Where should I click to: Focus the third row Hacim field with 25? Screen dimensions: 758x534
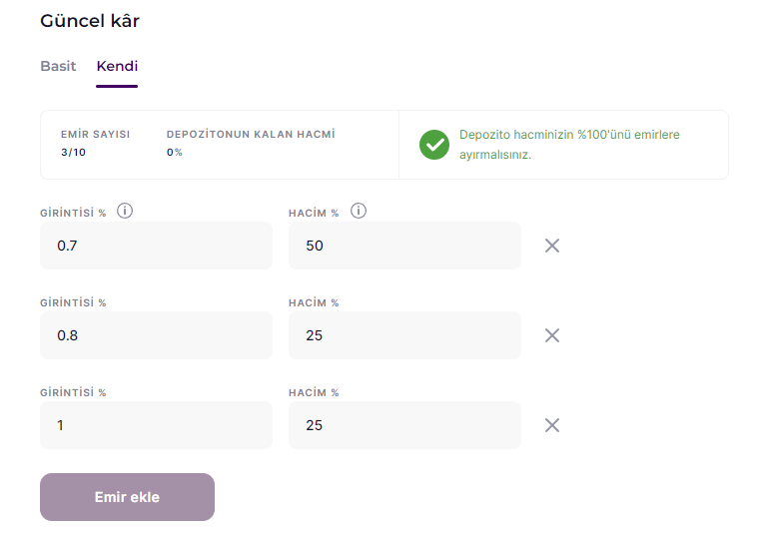coord(404,425)
